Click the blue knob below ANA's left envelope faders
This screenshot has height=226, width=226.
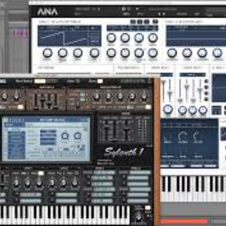tap(168, 109)
